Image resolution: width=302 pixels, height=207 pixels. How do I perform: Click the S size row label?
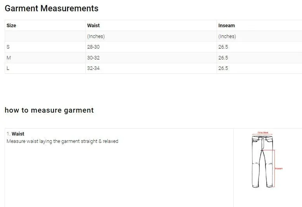(x=8, y=47)
